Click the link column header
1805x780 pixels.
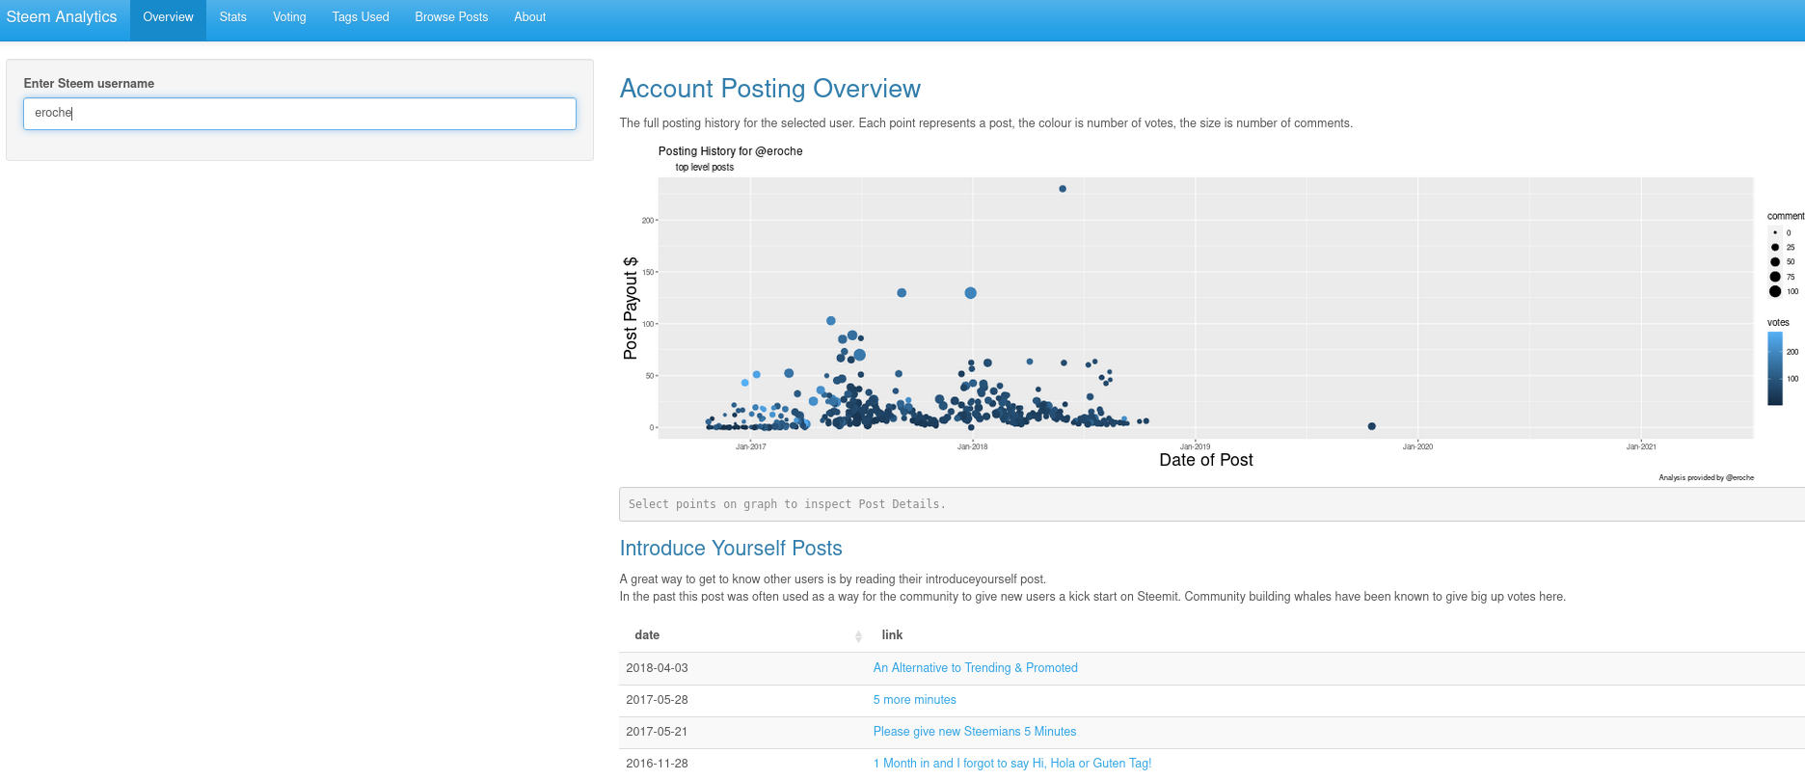click(x=892, y=635)
